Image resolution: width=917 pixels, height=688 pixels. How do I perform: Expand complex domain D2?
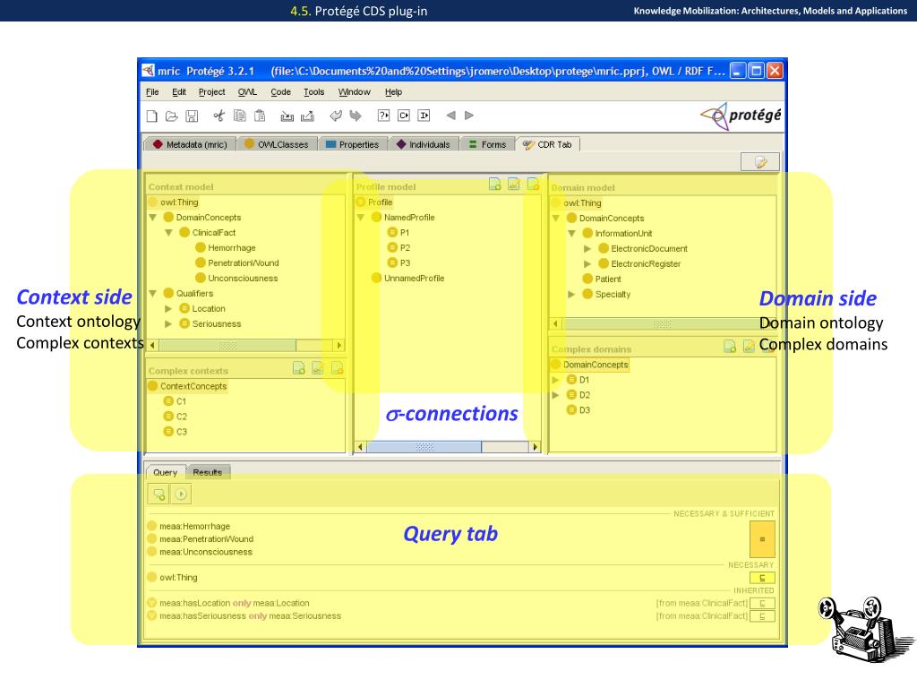[x=556, y=395]
